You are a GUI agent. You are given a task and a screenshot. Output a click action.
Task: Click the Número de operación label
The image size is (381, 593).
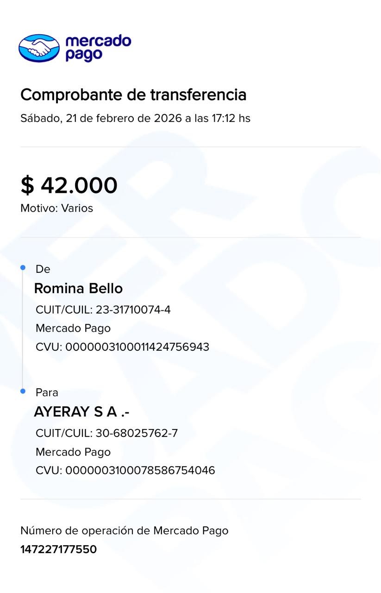click(124, 530)
